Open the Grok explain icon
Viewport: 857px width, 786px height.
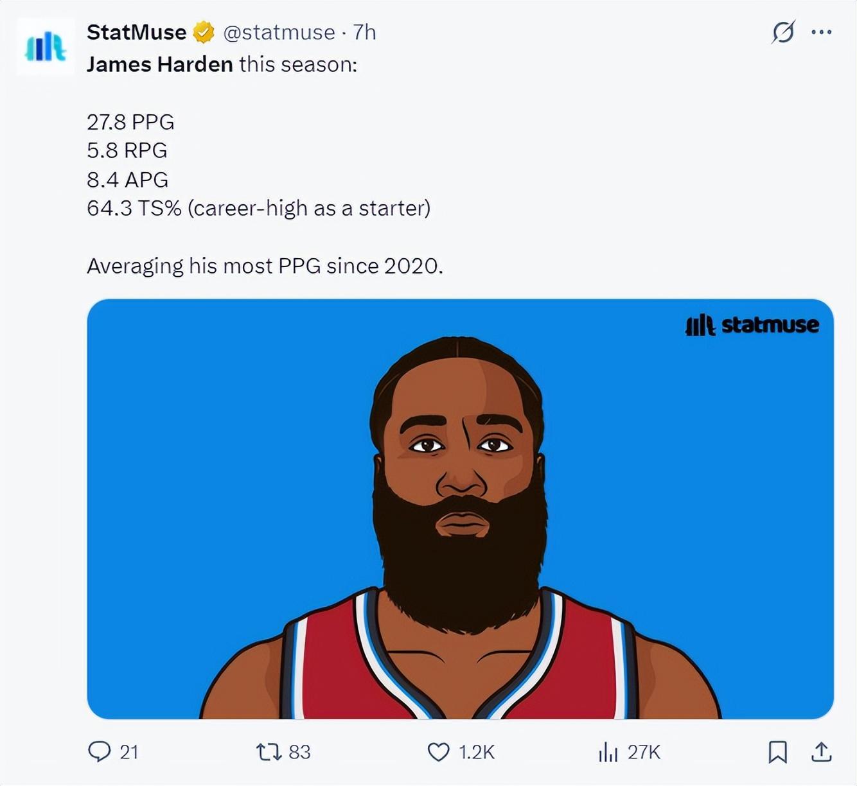pos(783,31)
